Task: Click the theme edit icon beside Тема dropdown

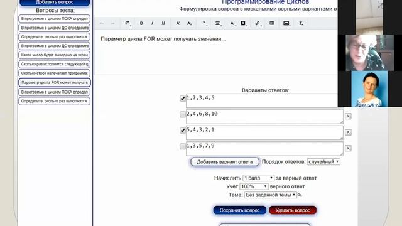Action: [300, 195]
